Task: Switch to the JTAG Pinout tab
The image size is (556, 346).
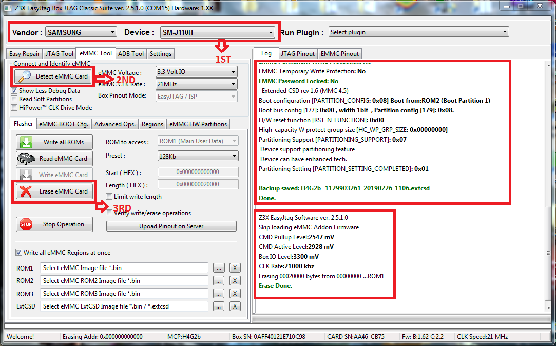Action: point(298,54)
